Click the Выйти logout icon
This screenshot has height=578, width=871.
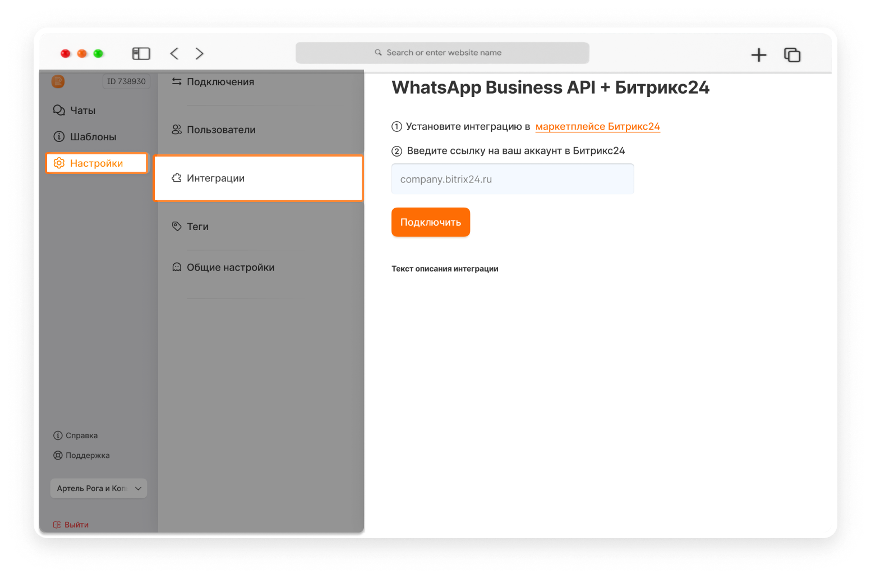[57, 525]
